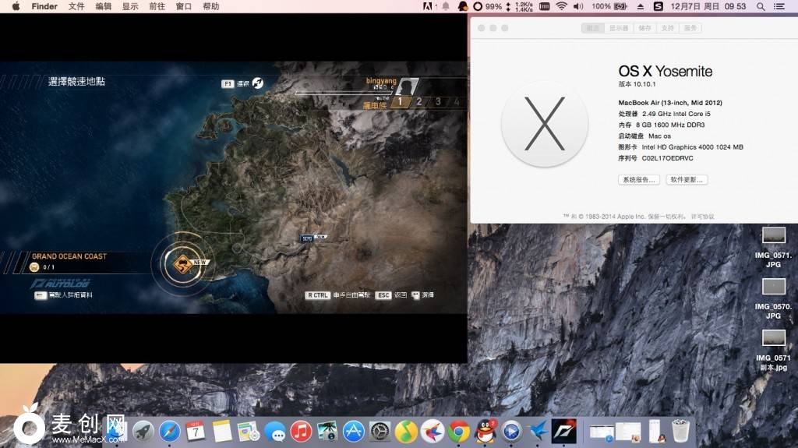Open Google Chrome in the Dock

coord(458,431)
